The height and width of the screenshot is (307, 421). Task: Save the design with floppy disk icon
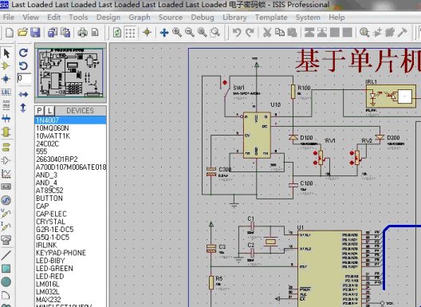click(x=35, y=33)
